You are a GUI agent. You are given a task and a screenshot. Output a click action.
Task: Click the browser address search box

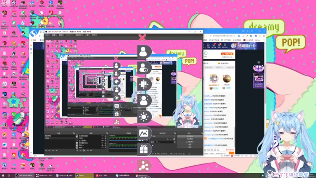pos(222,36)
